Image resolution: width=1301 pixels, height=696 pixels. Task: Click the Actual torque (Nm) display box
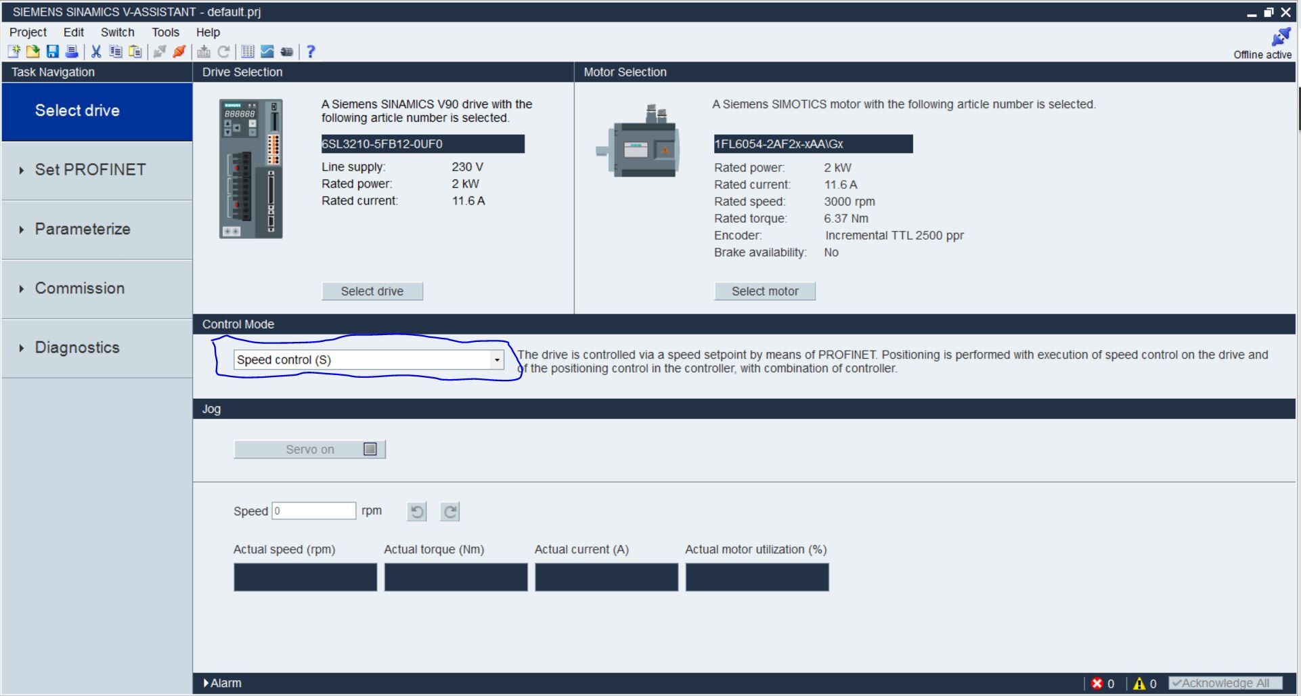click(456, 578)
